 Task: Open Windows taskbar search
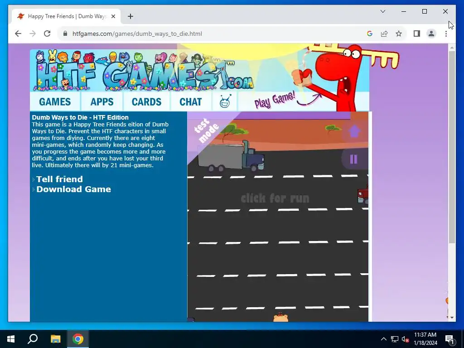[x=33, y=339]
